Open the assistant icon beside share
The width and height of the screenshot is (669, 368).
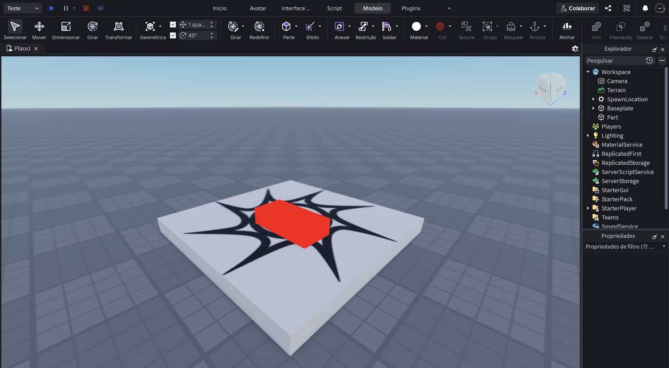tap(627, 8)
